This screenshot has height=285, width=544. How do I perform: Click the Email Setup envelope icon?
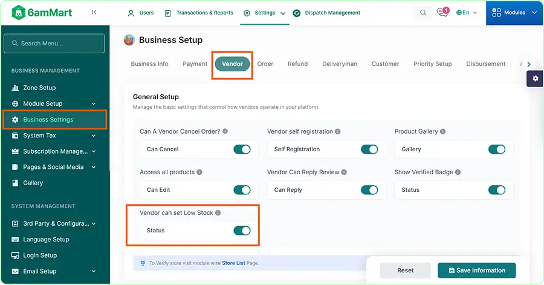tap(15, 272)
